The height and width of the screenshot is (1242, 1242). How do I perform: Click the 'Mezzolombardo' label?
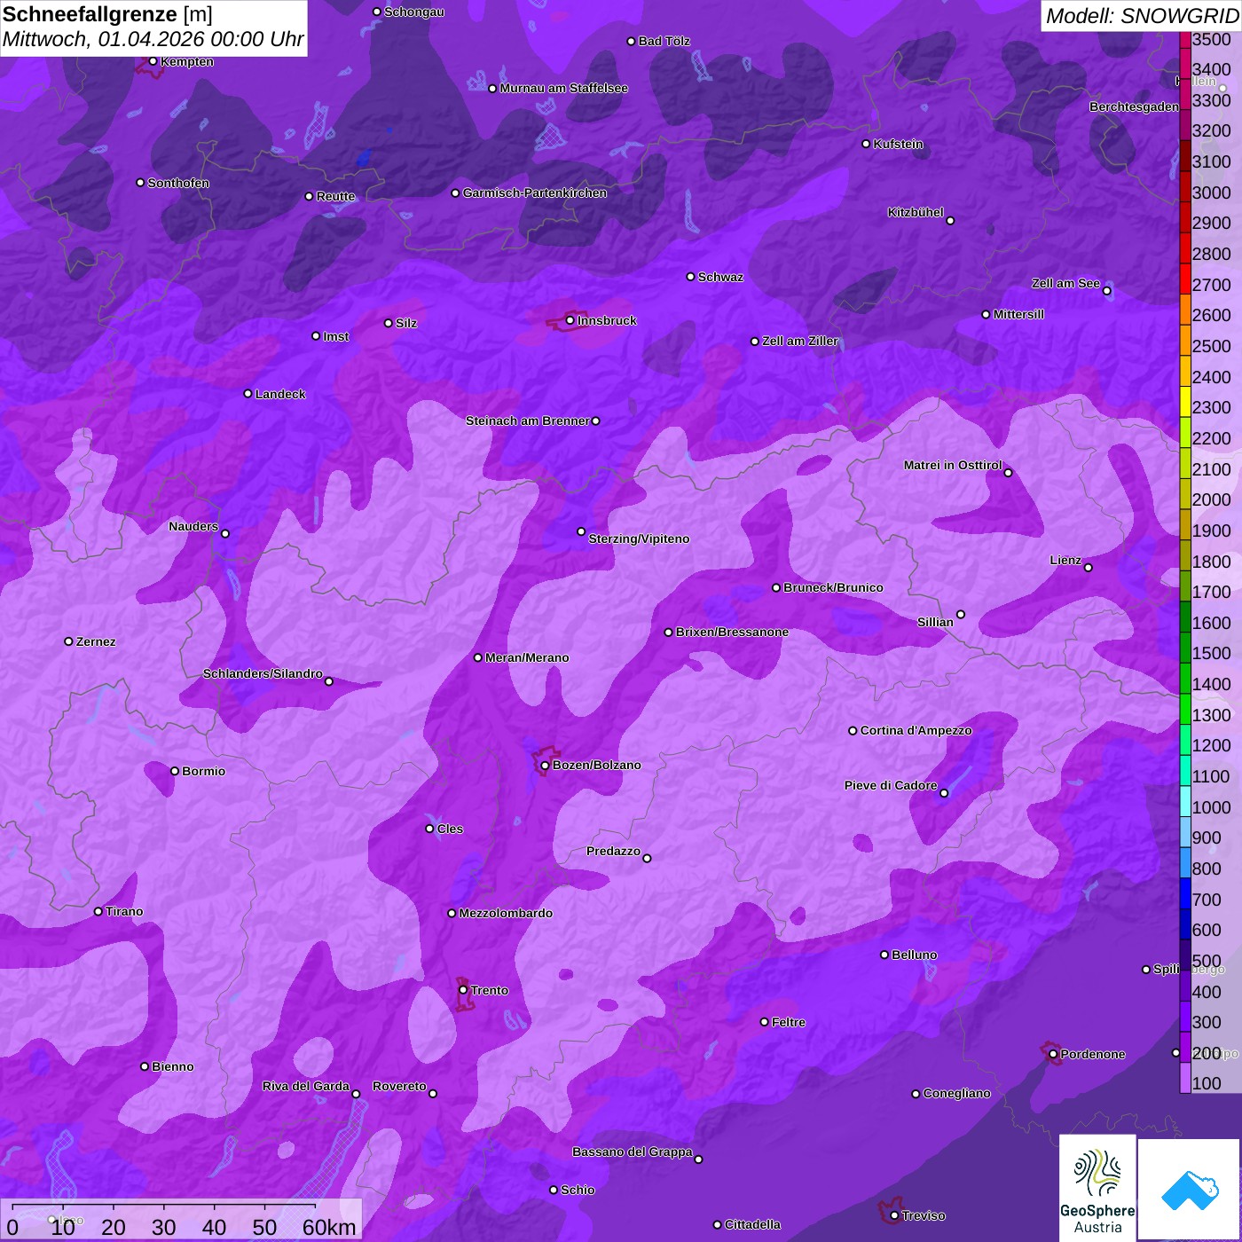(506, 913)
